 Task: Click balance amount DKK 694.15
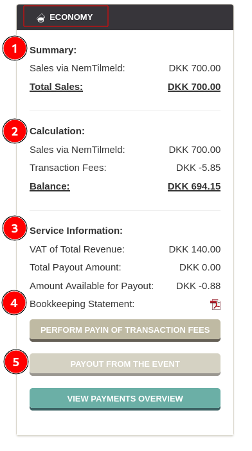pos(194,186)
